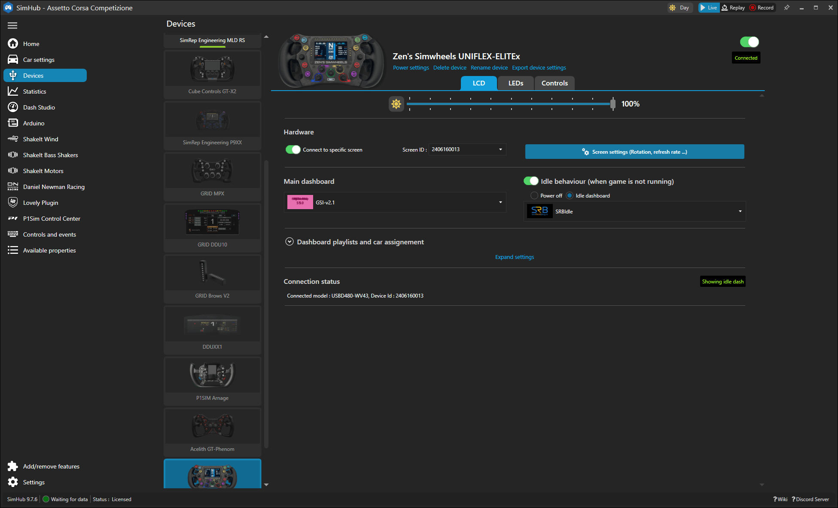Disable Connect to specific screen toggle
Screen dimensions: 838x508
click(x=293, y=149)
